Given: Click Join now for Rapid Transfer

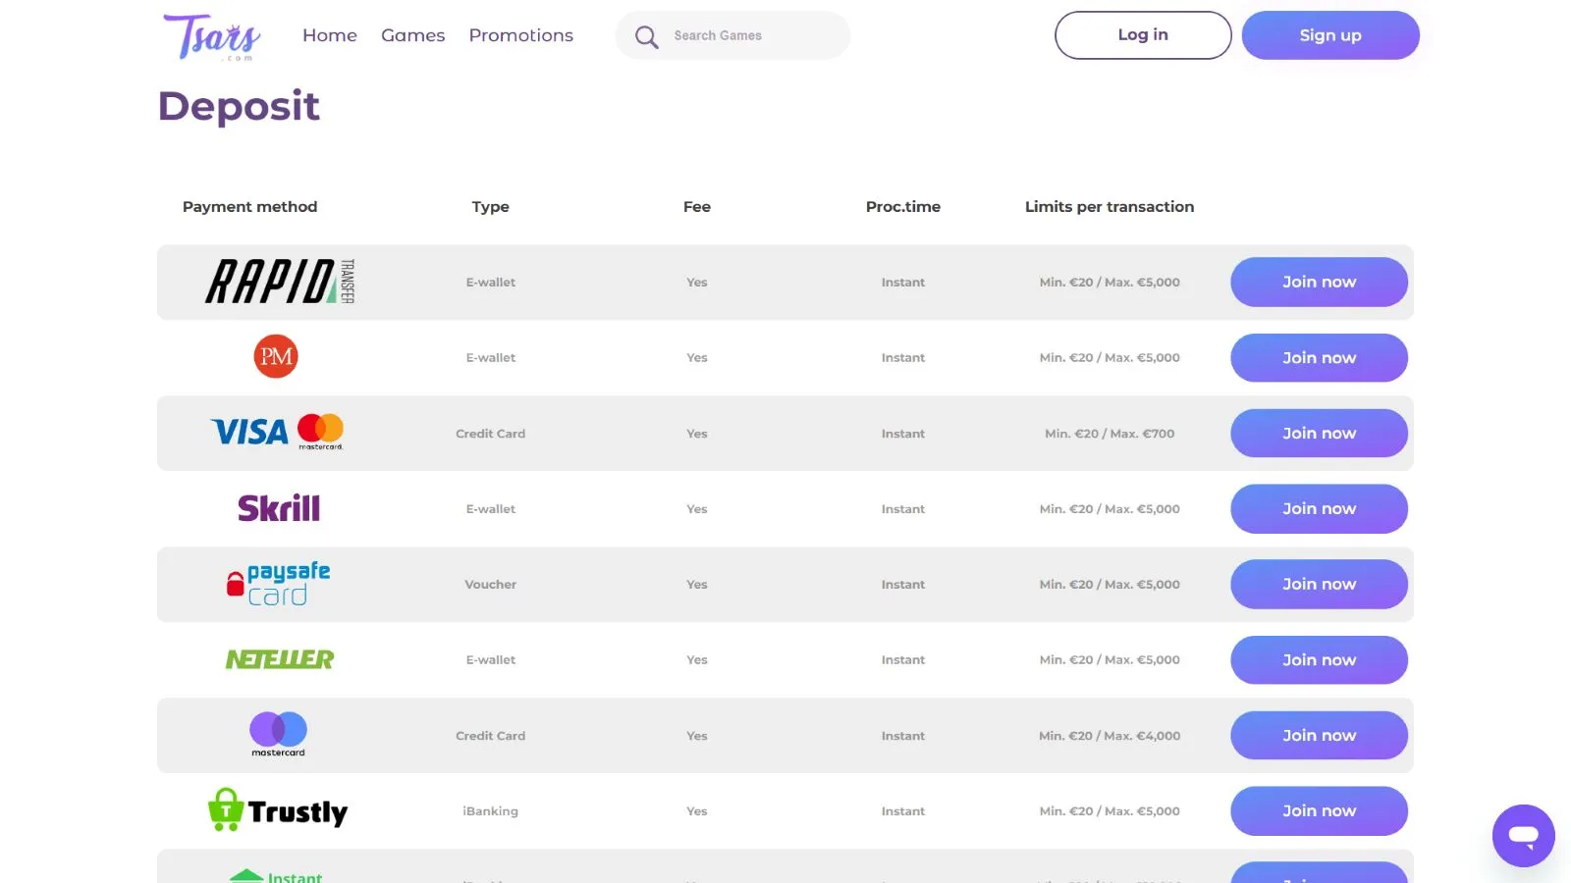Looking at the screenshot, I should pyautogui.click(x=1319, y=283).
